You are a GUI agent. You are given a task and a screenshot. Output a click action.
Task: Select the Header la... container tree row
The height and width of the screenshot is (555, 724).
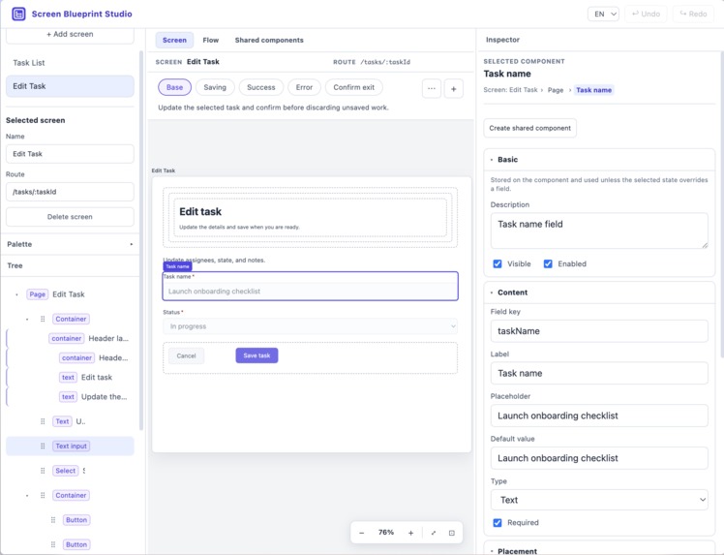pyautogui.click(x=70, y=338)
